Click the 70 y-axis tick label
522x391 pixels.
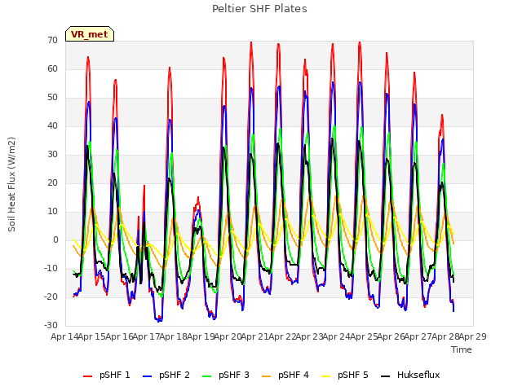click(x=52, y=40)
